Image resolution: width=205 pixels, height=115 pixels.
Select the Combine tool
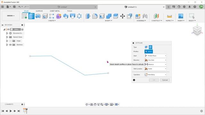[x=109, y=16]
